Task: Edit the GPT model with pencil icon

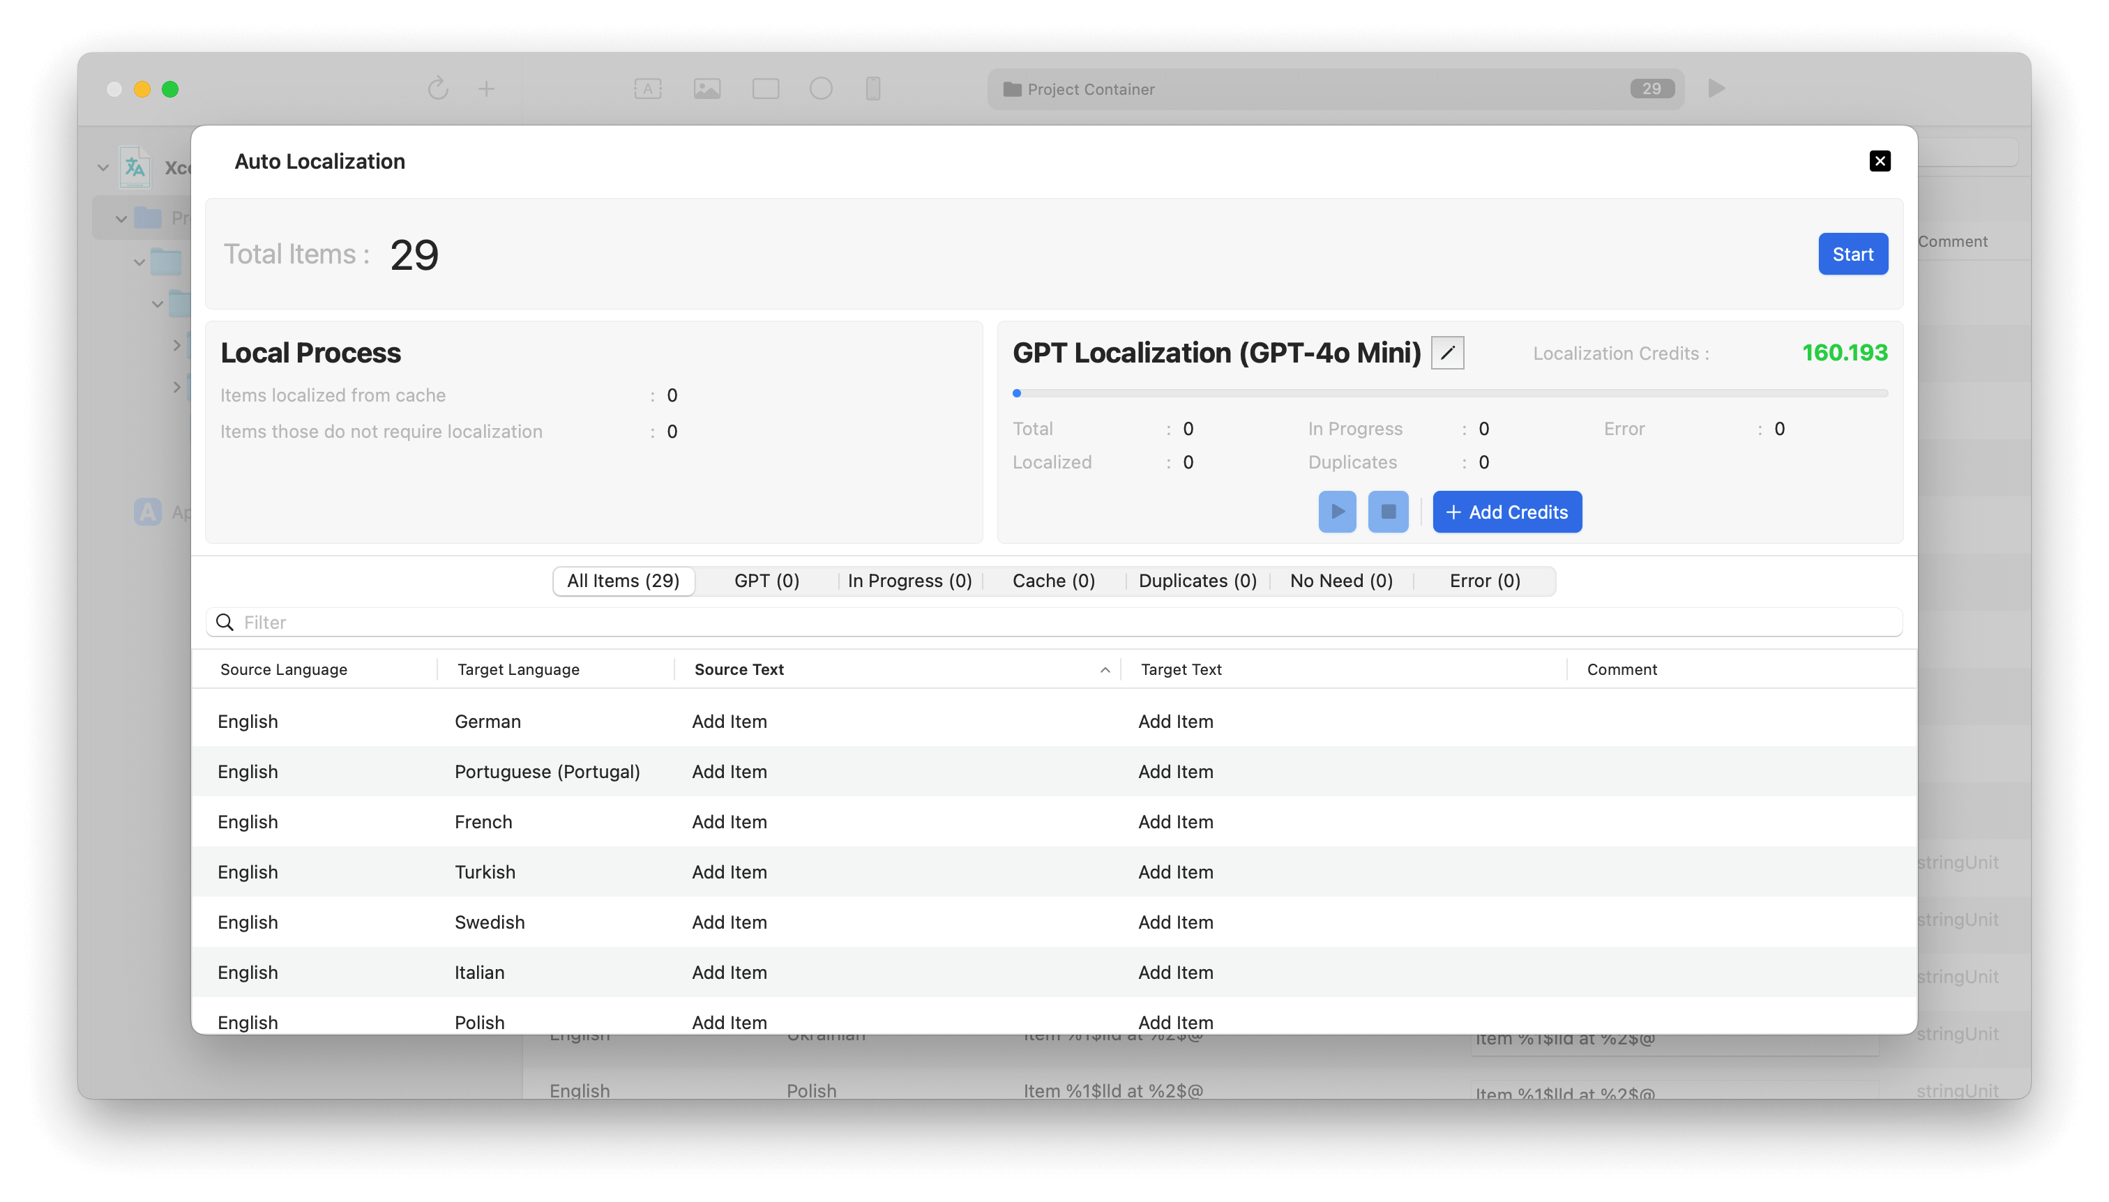Action: [x=1446, y=353]
